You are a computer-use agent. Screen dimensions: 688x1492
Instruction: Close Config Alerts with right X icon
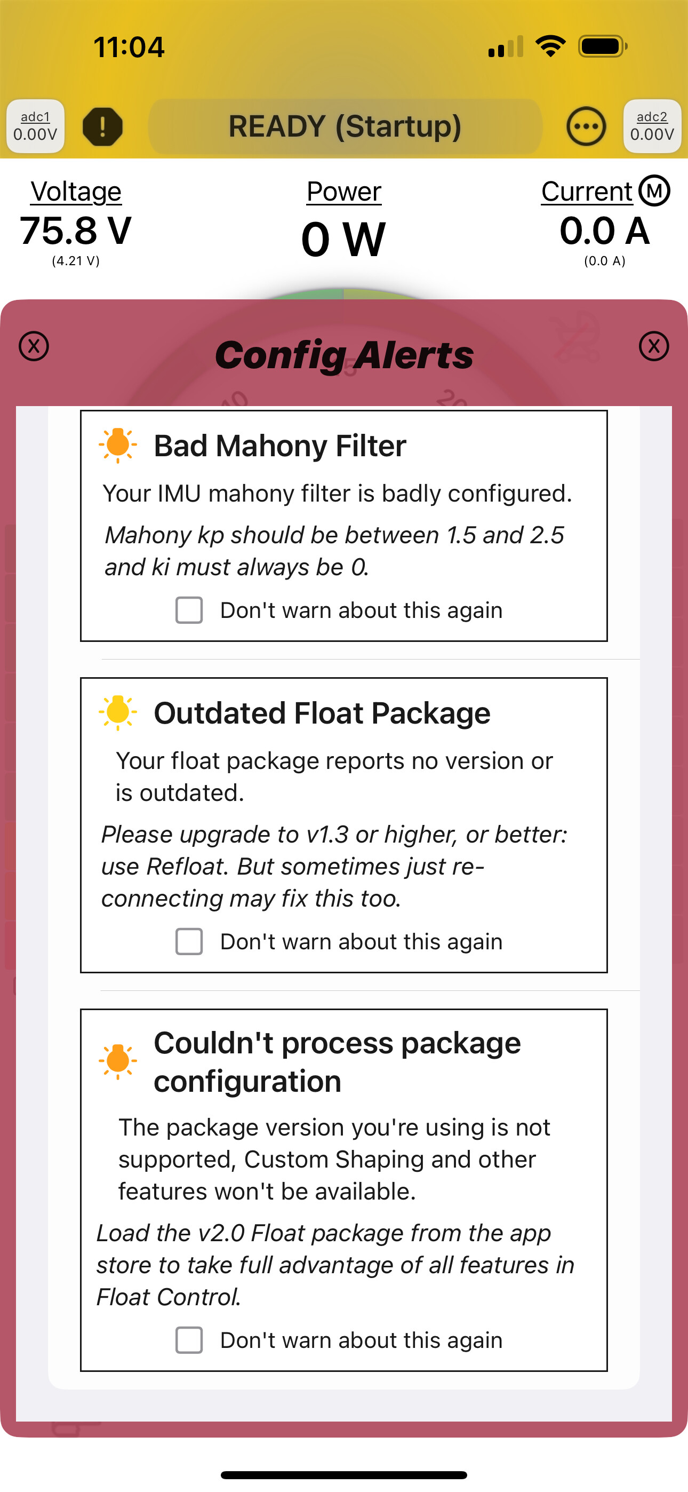pos(654,346)
